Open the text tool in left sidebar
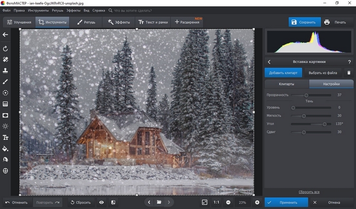 pos(6,138)
